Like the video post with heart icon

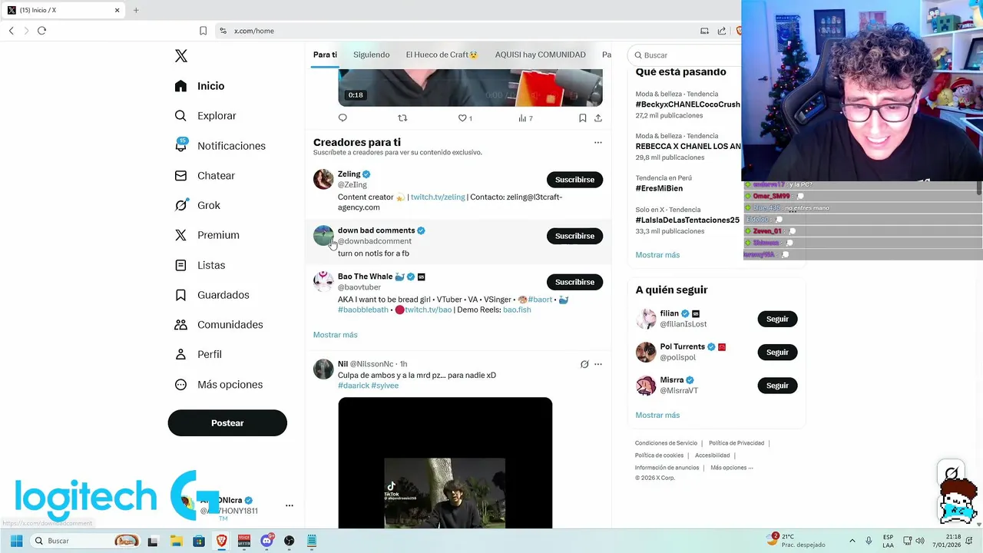click(x=462, y=118)
